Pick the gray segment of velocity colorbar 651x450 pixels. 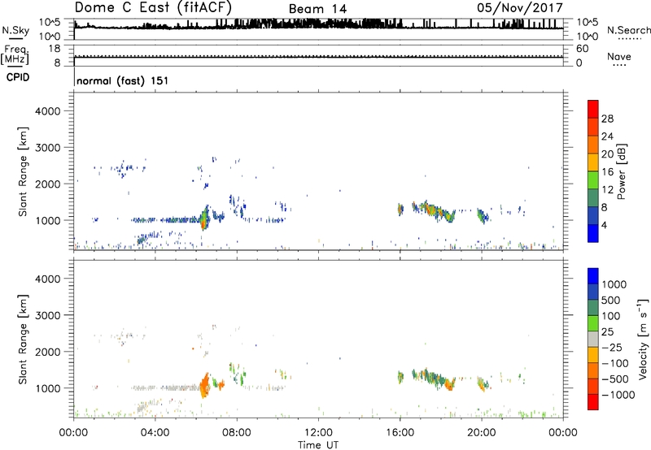tap(593, 340)
